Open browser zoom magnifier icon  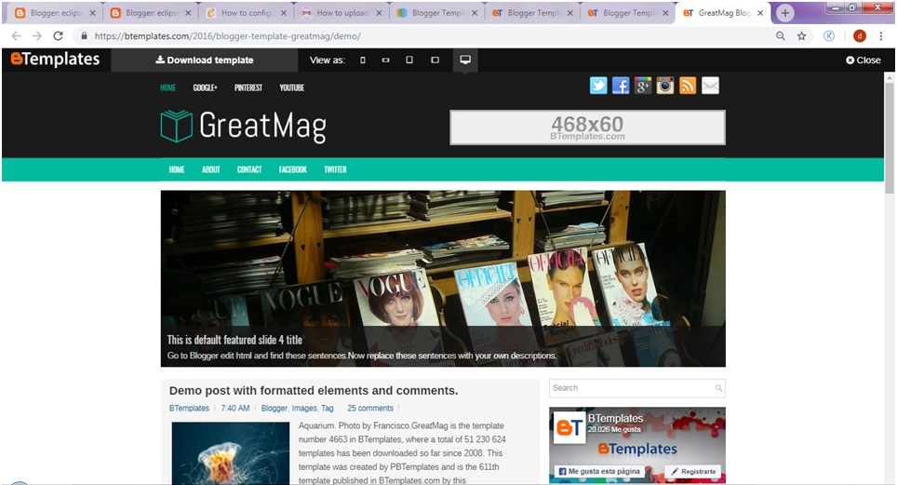click(x=781, y=36)
